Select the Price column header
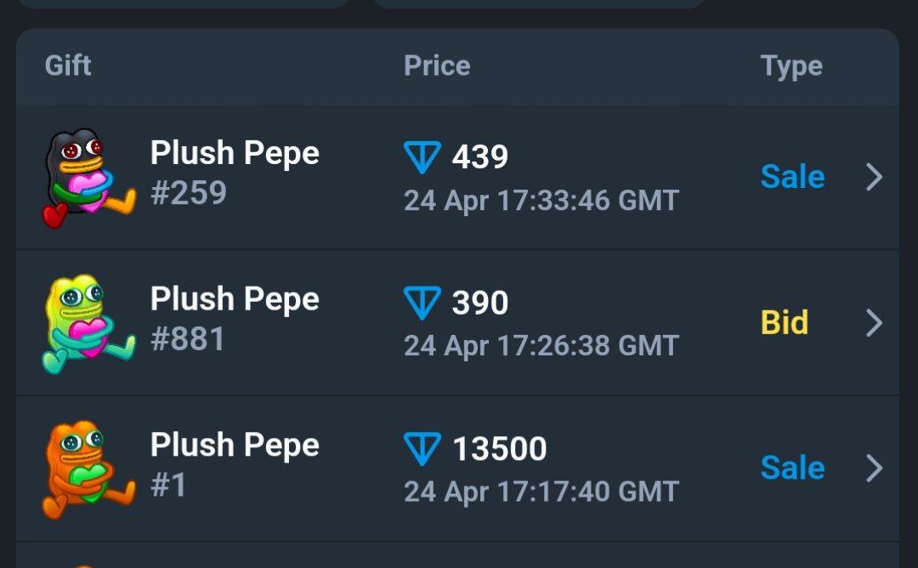The width and height of the screenshot is (918, 568). (437, 65)
